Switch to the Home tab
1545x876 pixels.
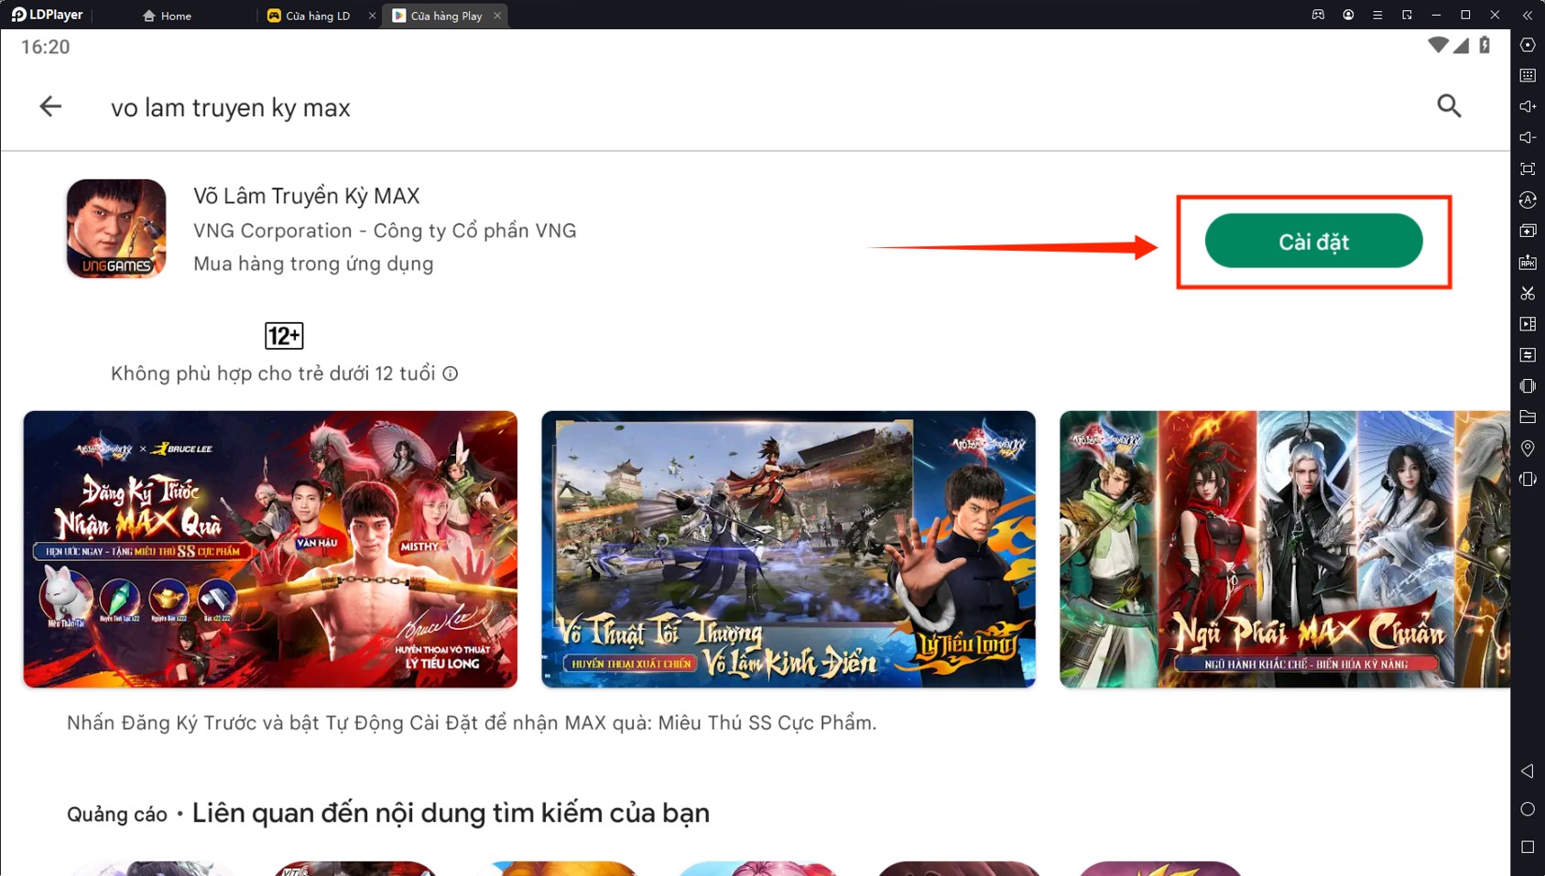click(167, 16)
